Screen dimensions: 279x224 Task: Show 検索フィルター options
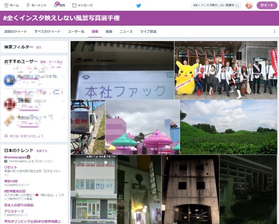[x=39, y=47]
